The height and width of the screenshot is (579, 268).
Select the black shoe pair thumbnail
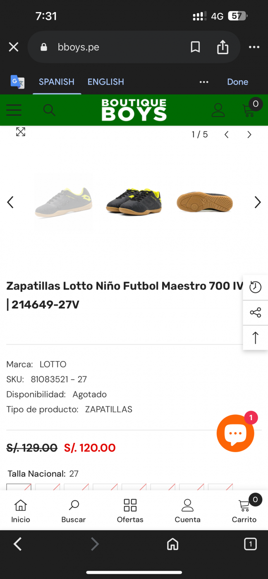coord(134,201)
